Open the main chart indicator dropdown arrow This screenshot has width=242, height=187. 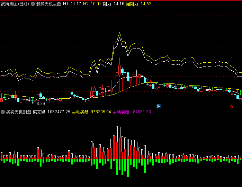33,4
